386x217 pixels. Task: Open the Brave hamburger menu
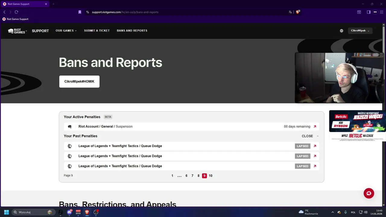(x=381, y=12)
